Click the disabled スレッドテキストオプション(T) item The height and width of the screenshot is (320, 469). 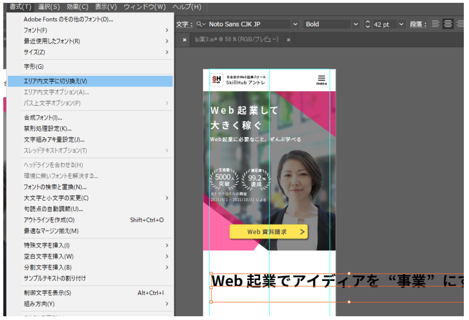[x=90, y=150]
